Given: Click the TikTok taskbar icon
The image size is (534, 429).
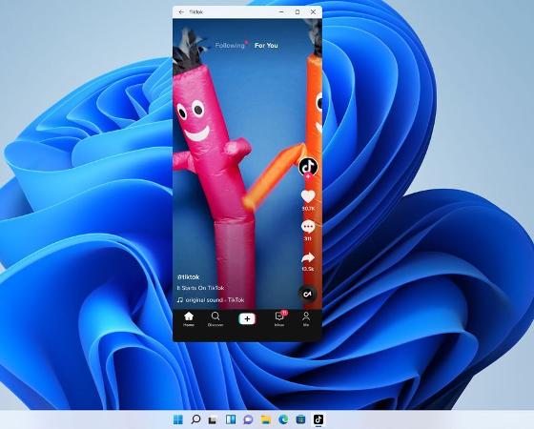Looking at the screenshot, I should click(x=318, y=419).
